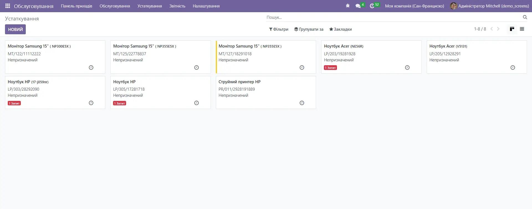Image resolution: width=532 pixels, height=209 pixels.
Task: Open the Налаштування menu
Action: click(x=206, y=6)
